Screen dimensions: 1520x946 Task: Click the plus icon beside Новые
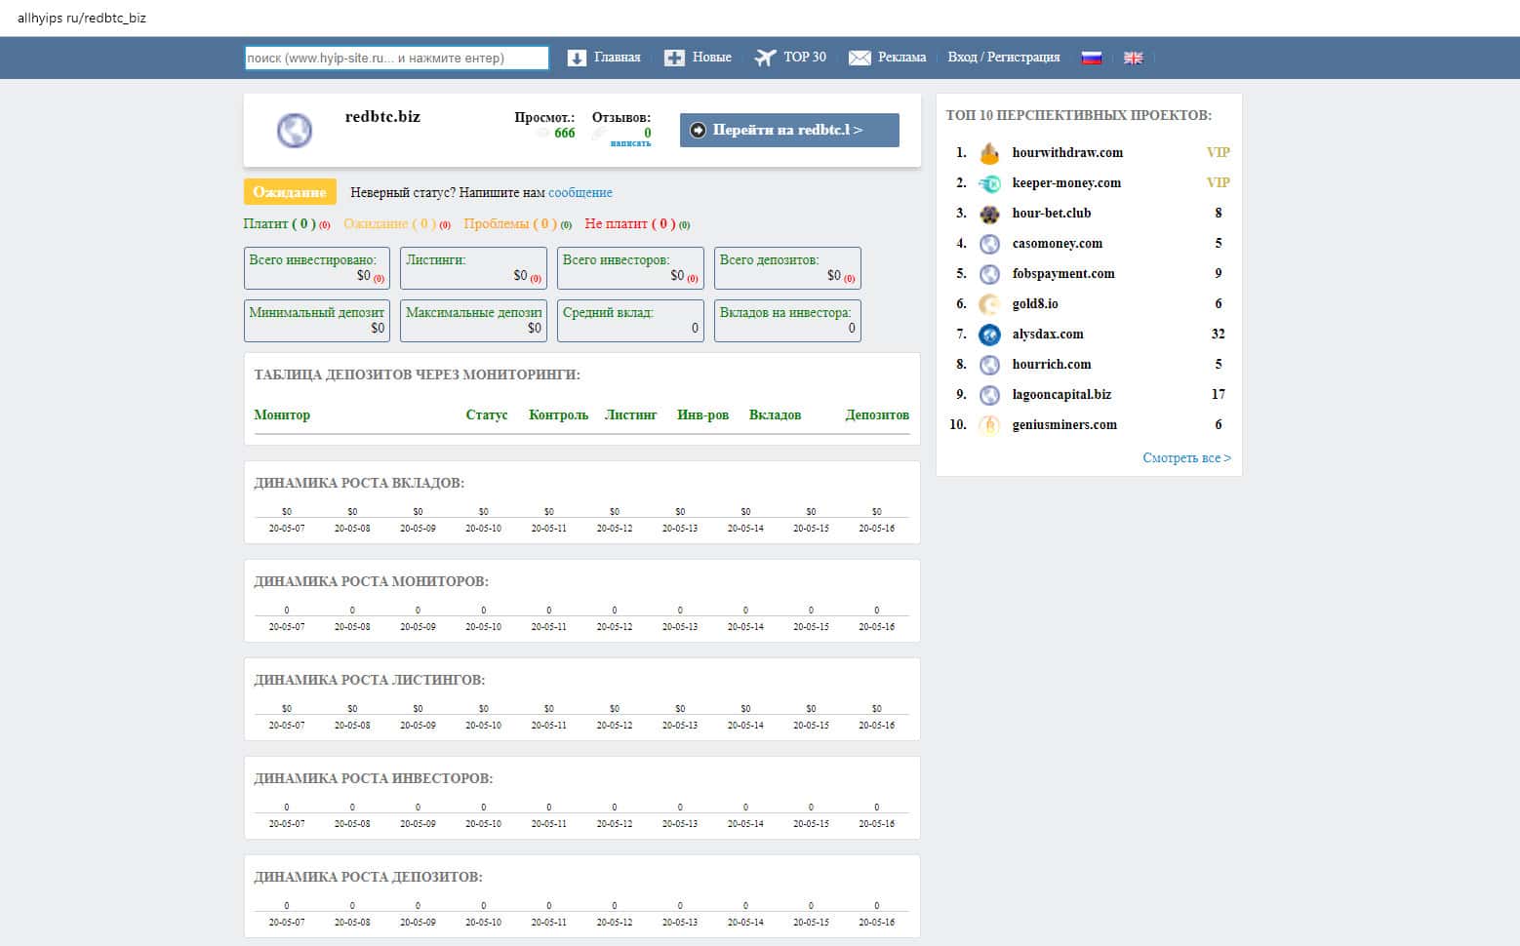(674, 58)
